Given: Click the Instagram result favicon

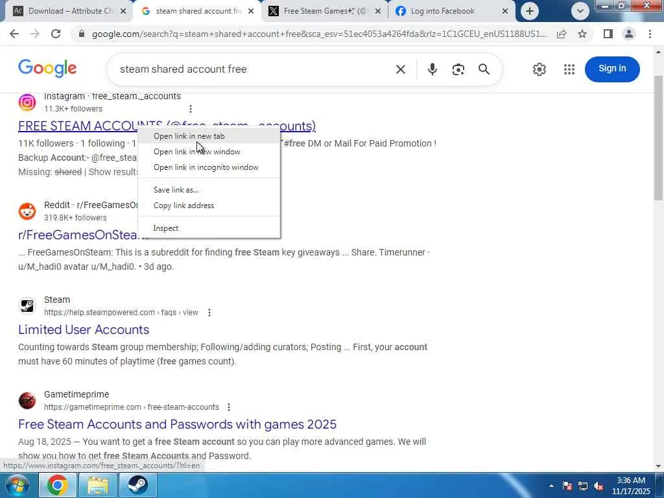Looking at the screenshot, I should tap(27, 102).
